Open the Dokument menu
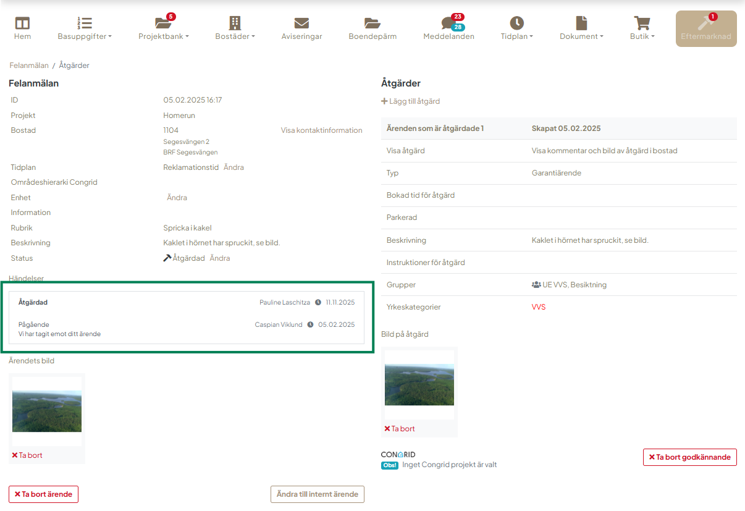 pyautogui.click(x=581, y=36)
